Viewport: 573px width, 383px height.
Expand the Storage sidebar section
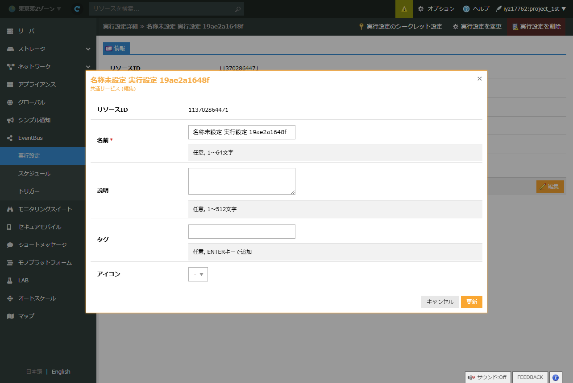coord(88,49)
